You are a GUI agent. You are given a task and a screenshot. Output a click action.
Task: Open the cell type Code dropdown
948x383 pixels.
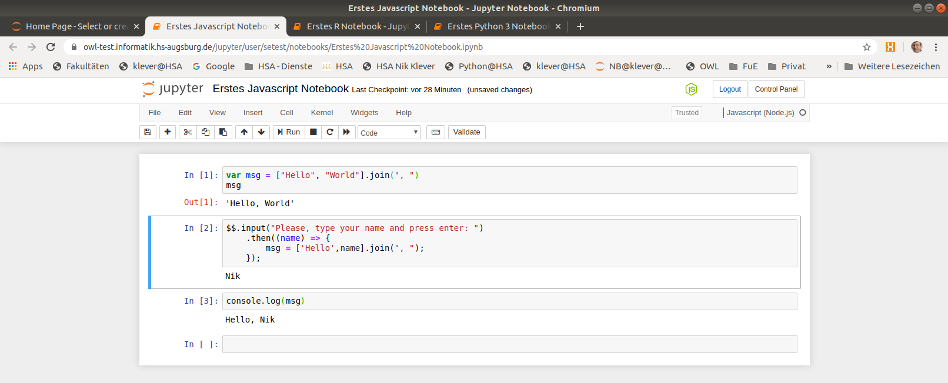point(389,133)
